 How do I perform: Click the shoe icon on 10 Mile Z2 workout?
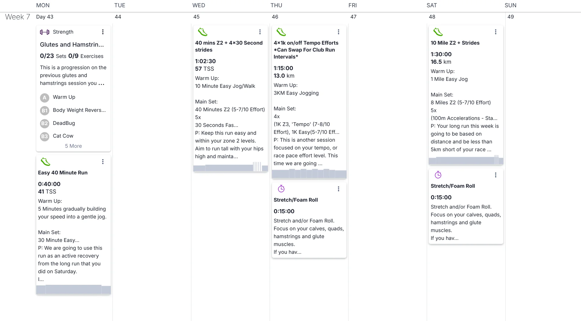[x=438, y=32]
